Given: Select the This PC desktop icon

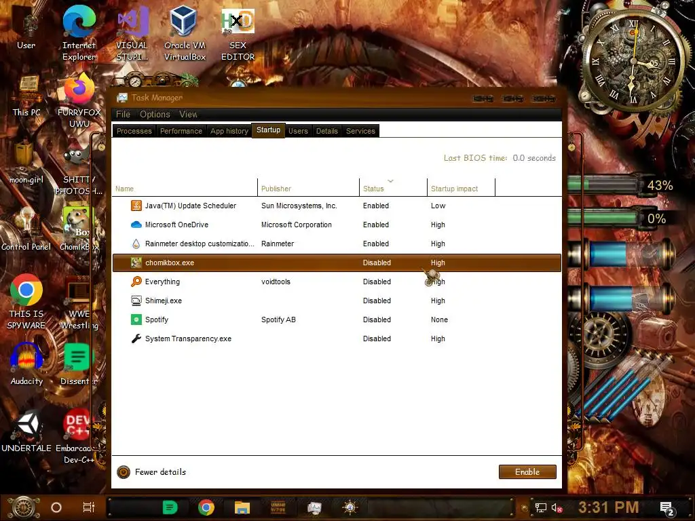Looking at the screenshot, I should click(x=26, y=95).
